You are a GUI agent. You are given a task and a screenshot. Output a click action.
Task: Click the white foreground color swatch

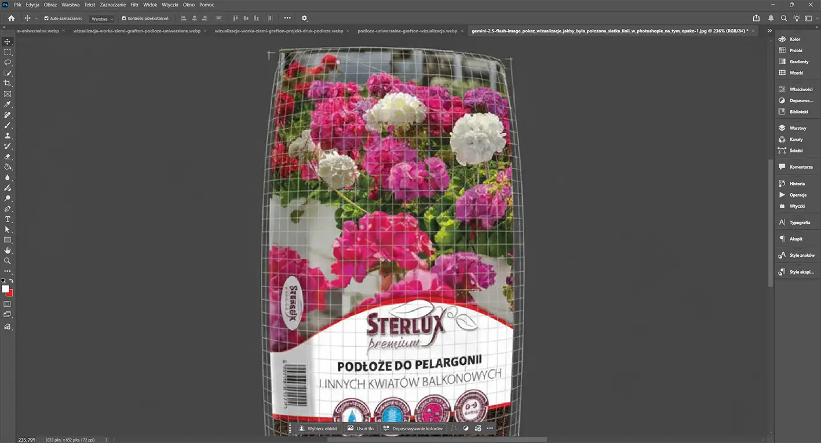5,289
